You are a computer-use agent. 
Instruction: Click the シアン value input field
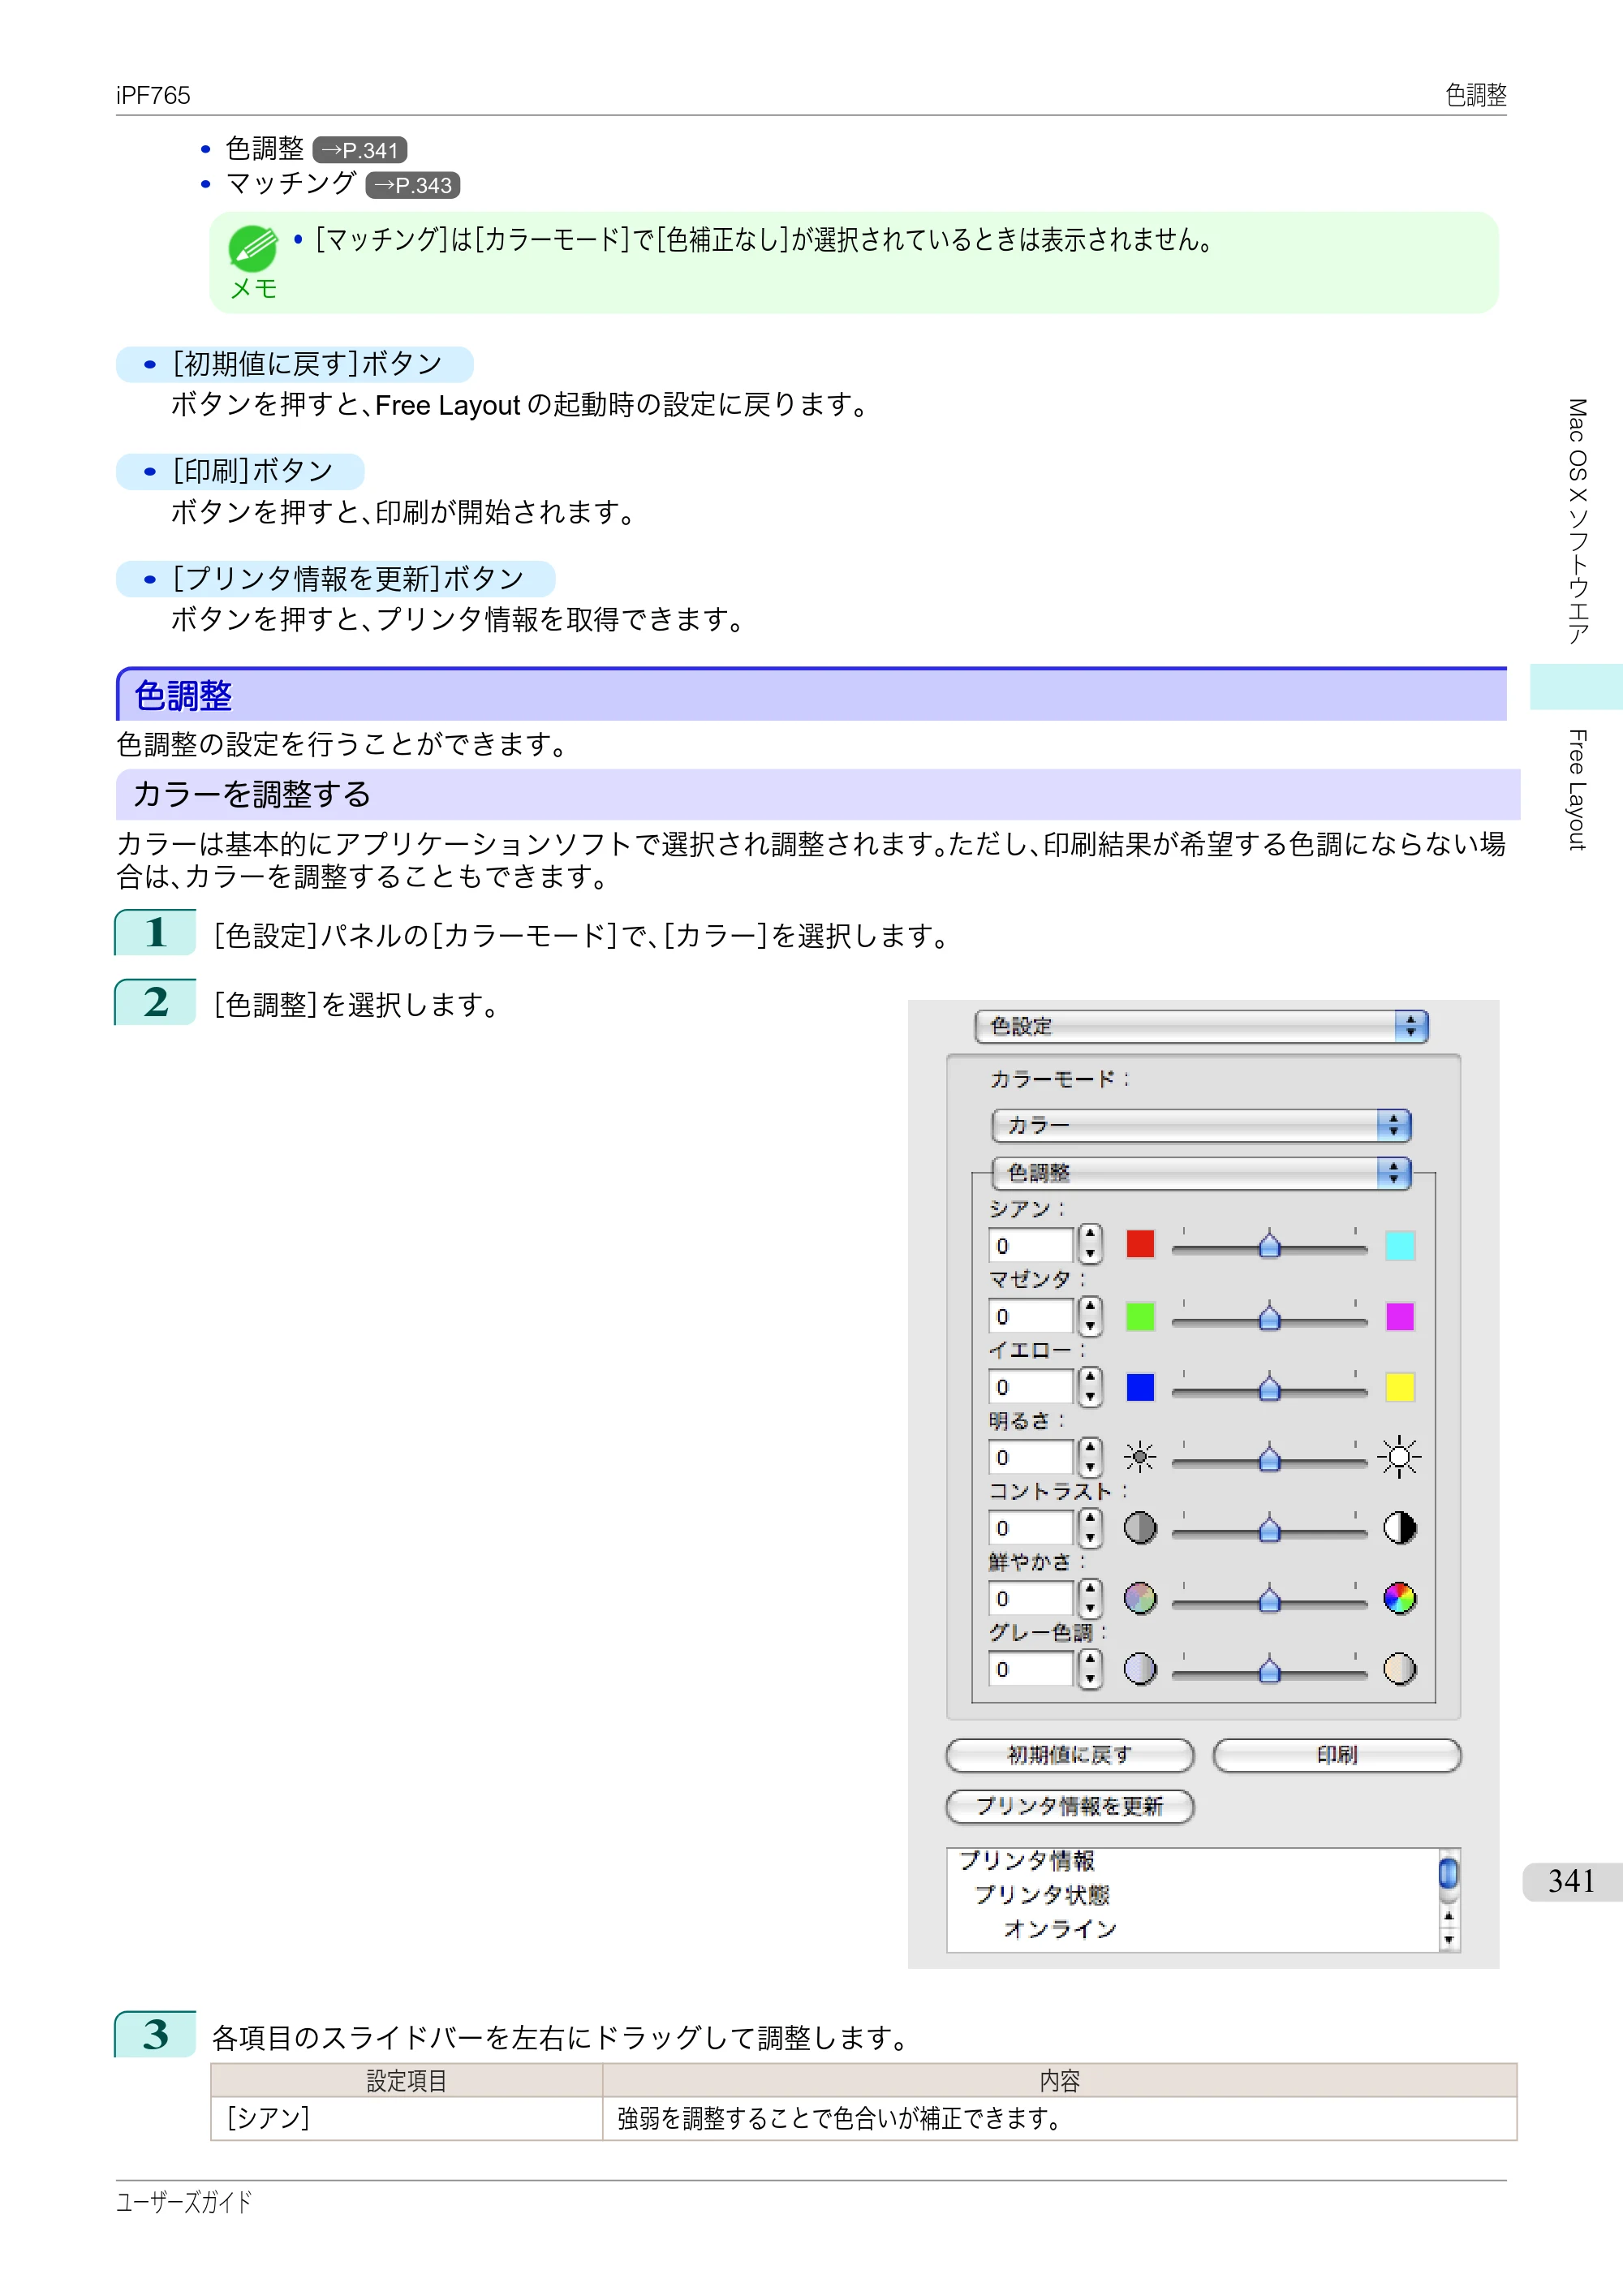[x=1031, y=1245]
